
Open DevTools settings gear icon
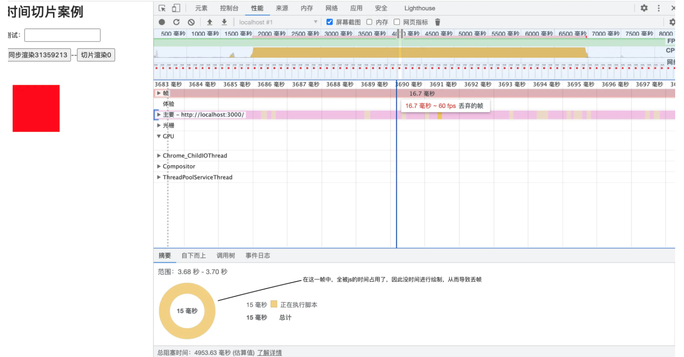click(x=644, y=8)
